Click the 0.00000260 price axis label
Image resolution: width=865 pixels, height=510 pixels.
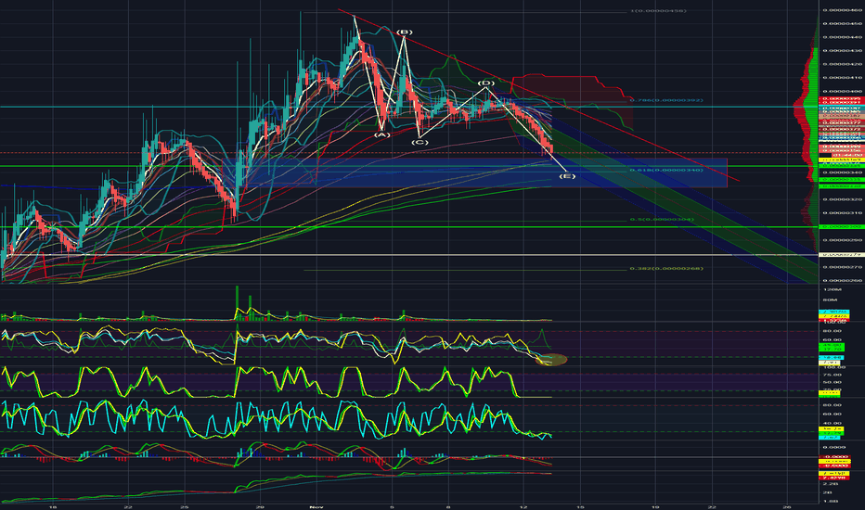pos(843,280)
